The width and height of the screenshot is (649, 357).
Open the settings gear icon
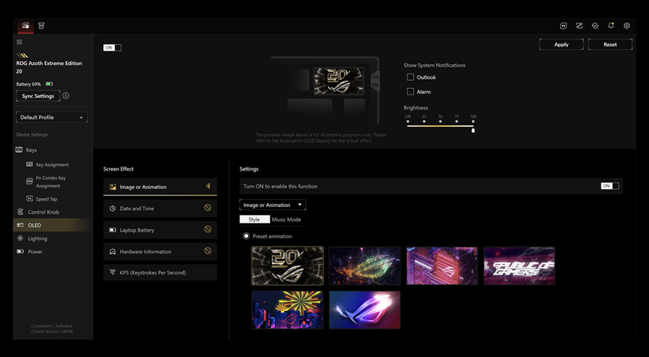tap(627, 26)
